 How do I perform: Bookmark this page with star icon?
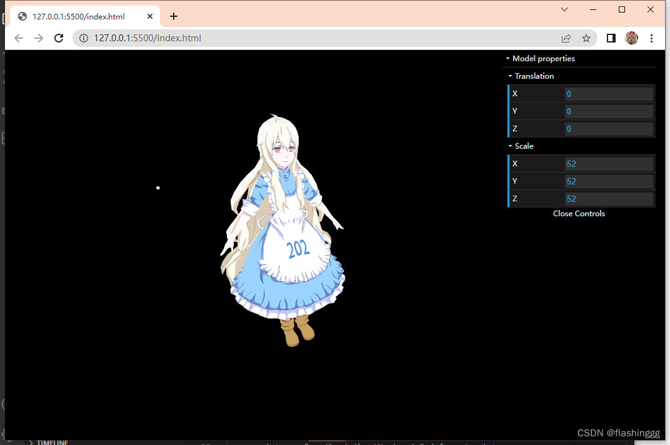586,39
